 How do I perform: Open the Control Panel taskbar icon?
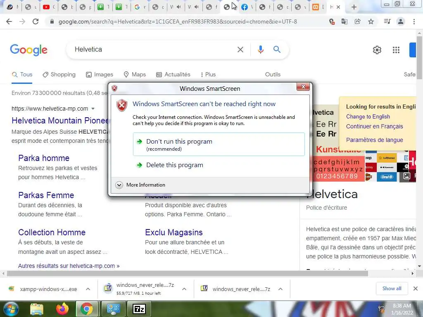[113, 309]
